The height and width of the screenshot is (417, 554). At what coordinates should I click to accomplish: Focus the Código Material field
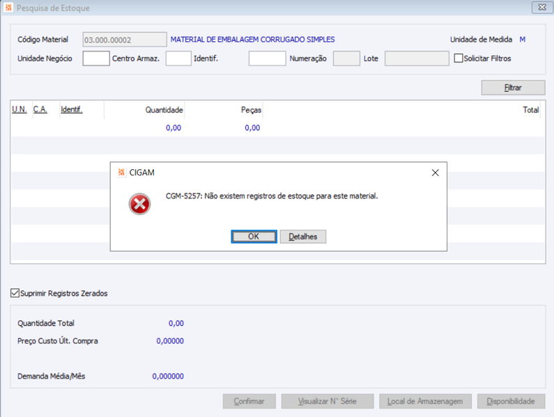pos(125,40)
